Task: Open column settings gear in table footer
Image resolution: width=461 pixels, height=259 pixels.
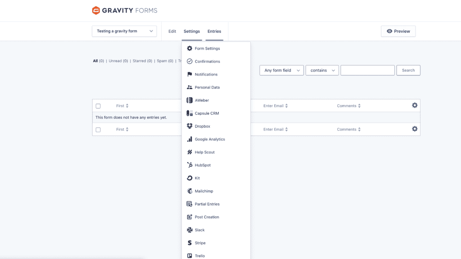Action: pos(415,129)
